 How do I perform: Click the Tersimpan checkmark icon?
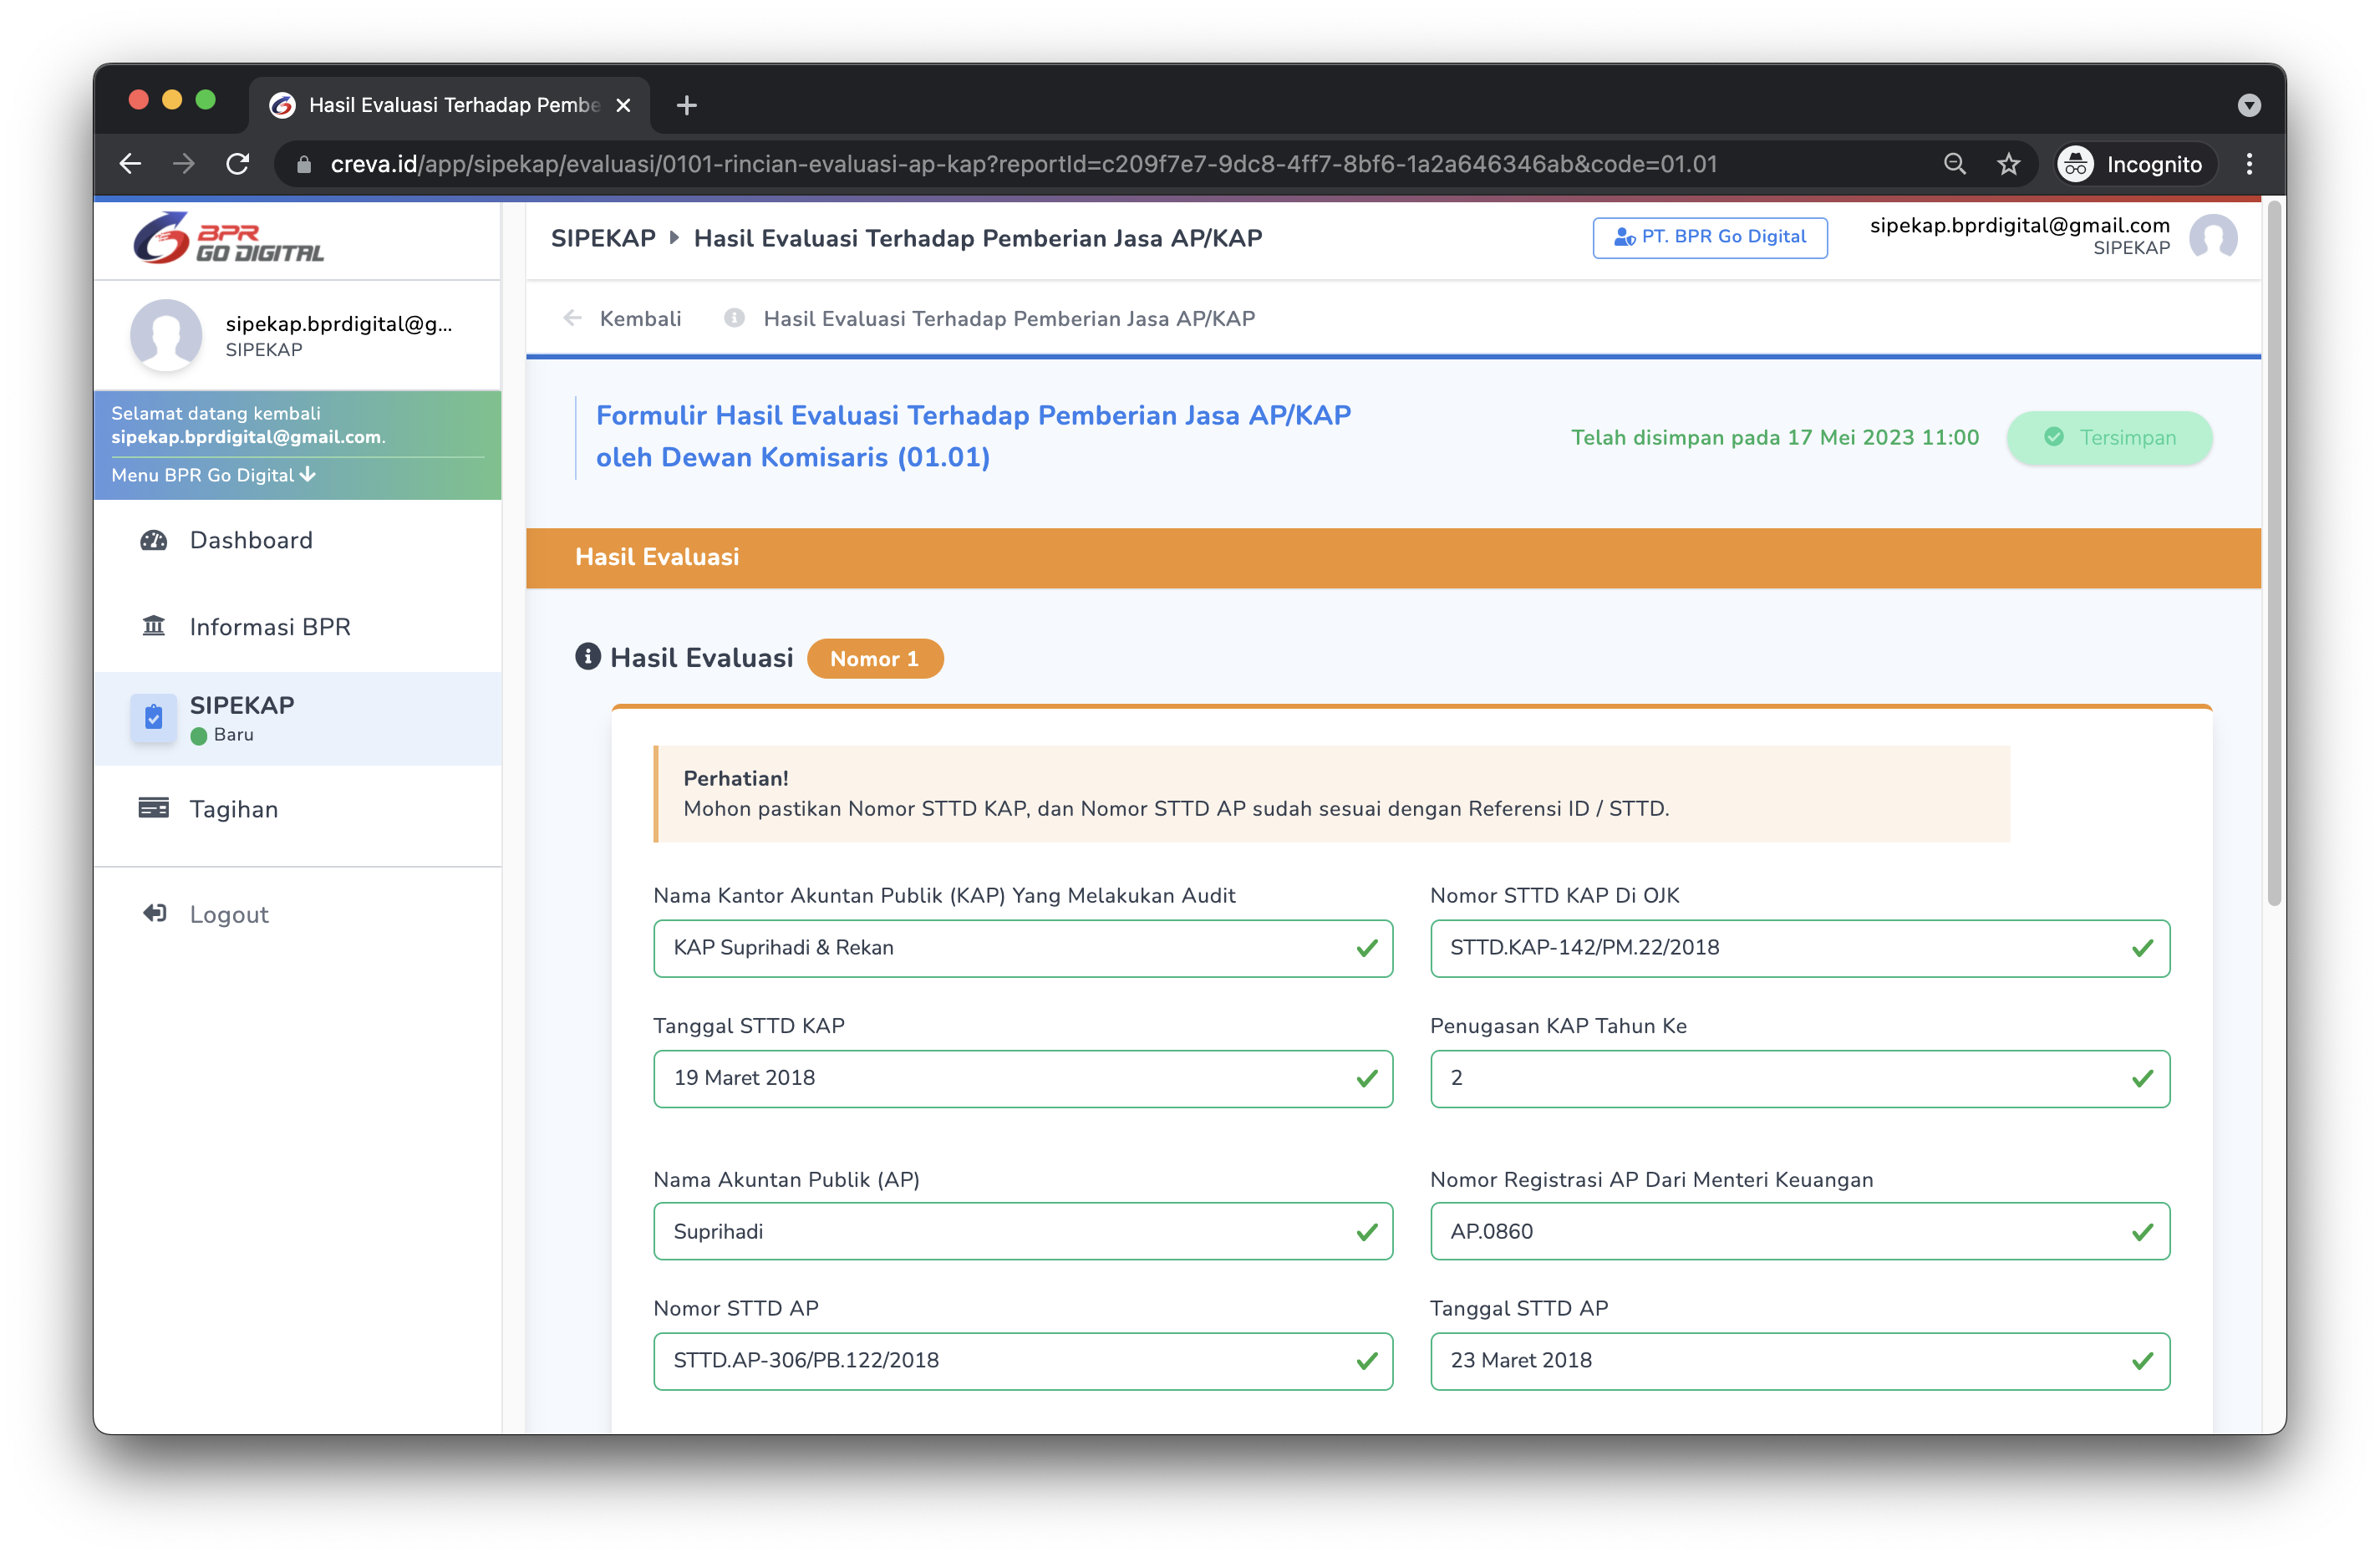[x=2053, y=437]
